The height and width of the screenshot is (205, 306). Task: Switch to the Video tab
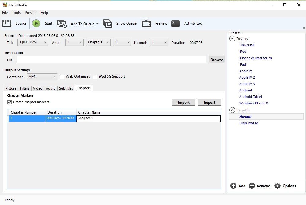[37, 88]
